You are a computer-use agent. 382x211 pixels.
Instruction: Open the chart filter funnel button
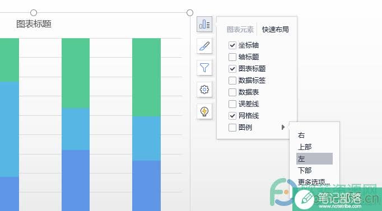[204, 67]
